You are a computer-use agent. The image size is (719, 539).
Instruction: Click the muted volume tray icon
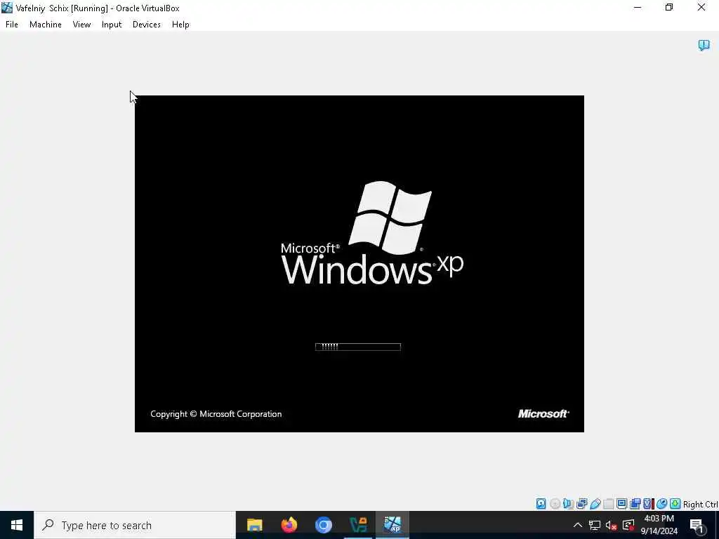612,525
